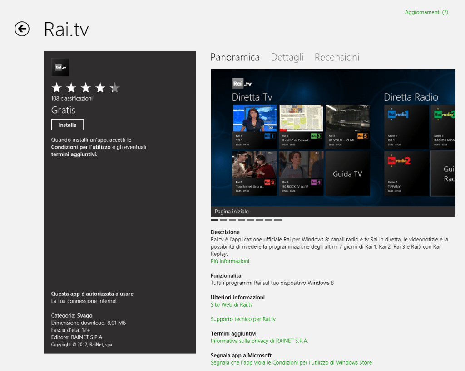
Task: Click the Ulteriori informazioni heading
Action: click(x=237, y=297)
